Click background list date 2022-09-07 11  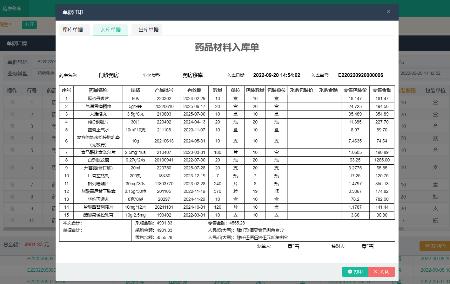click(x=435, y=281)
